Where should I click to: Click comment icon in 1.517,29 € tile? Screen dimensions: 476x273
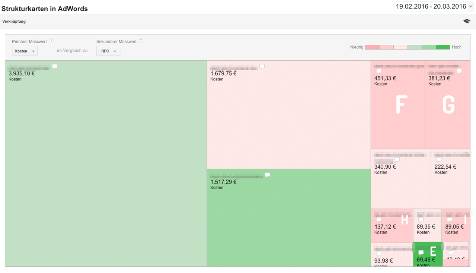pos(267,175)
